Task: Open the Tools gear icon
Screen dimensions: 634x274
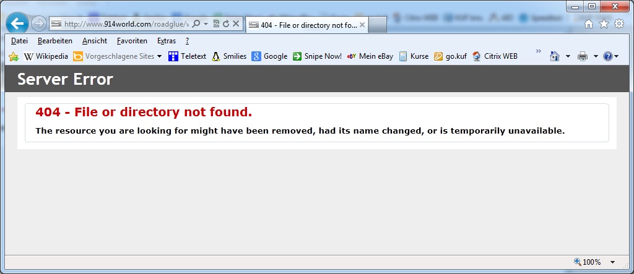Action: [x=619, y=24]
